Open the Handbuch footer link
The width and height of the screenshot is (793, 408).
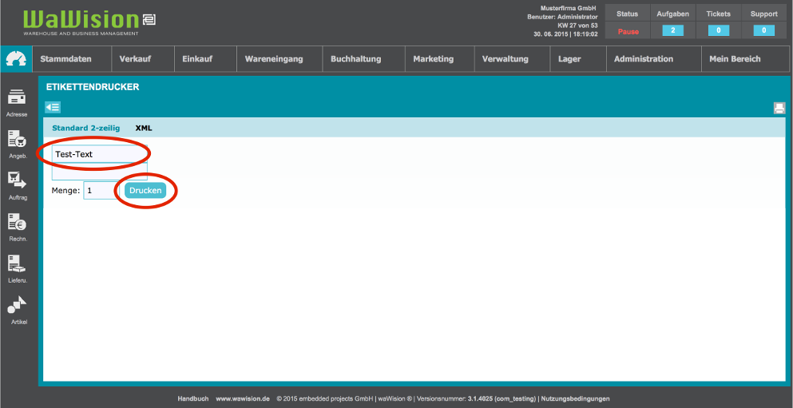tap(193, 398)
